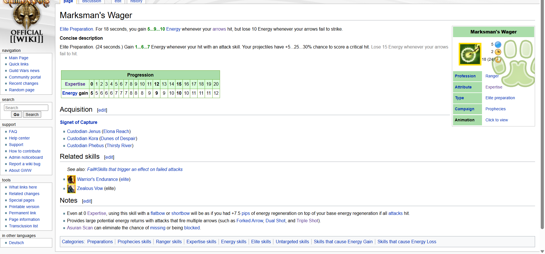Open Elite preparation type in infobox
545x254 pixels.
point(500,98)
